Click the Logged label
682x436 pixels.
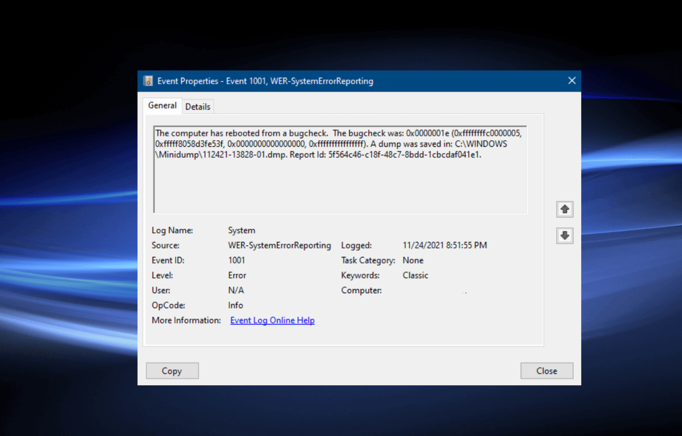coord(356,246)
